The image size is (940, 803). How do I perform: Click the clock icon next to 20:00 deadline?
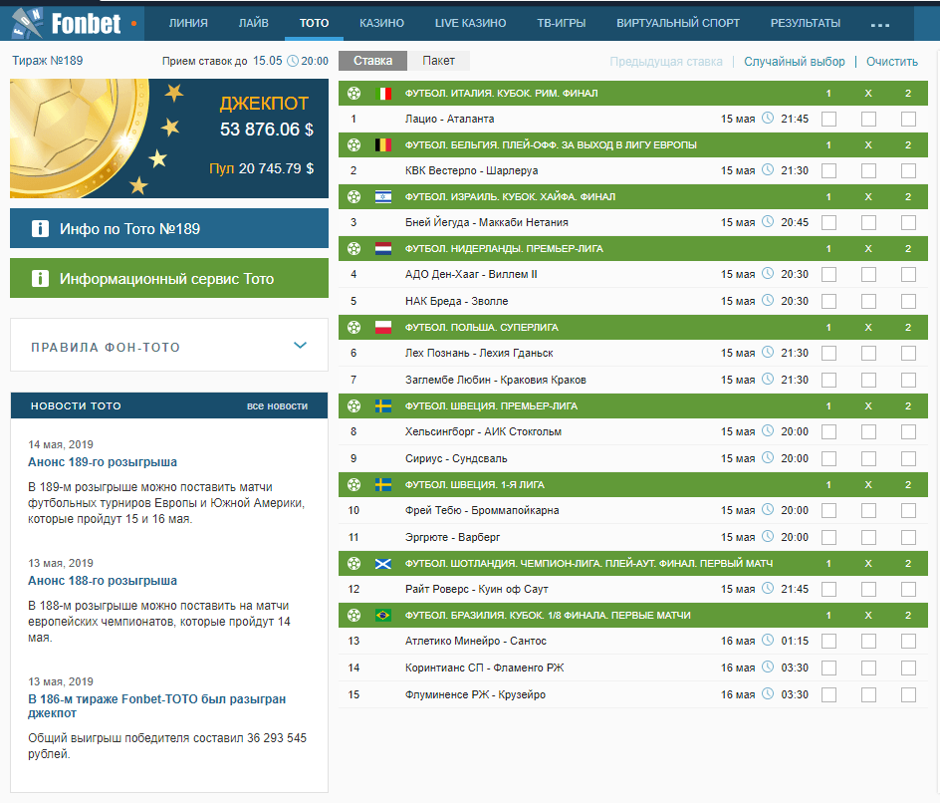pyautogui.click(x=293, y=61)
